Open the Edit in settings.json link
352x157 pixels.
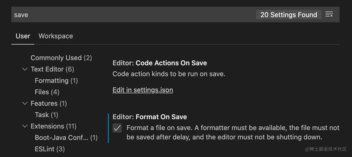[143, 90]
